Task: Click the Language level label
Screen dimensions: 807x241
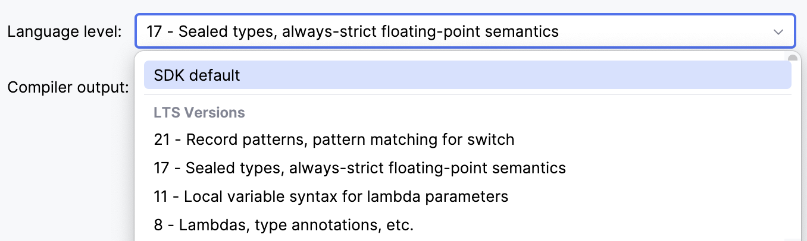Action: click(x=65, y=31)
